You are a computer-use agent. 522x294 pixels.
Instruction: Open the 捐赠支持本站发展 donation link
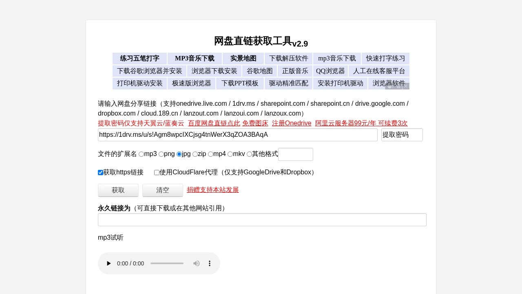(x=212, y=189)
